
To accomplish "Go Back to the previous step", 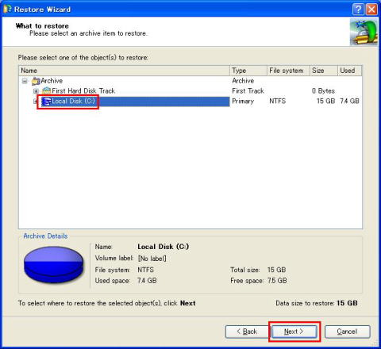I will click(247, 332).
